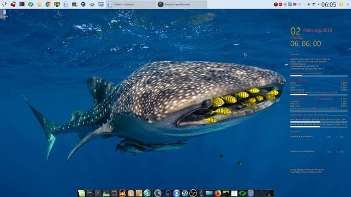Viewport: 351px width, 197px height.
Task: Open the settings sliders icon in dock
Action: click(89, 193)
